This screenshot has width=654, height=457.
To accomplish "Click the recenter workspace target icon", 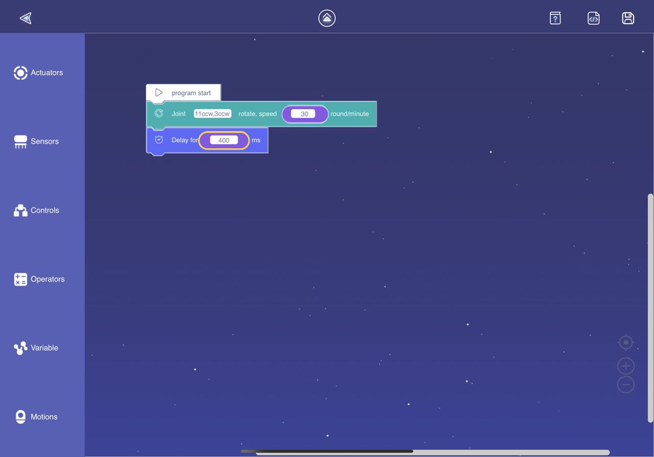I will (x=626, y=342).
